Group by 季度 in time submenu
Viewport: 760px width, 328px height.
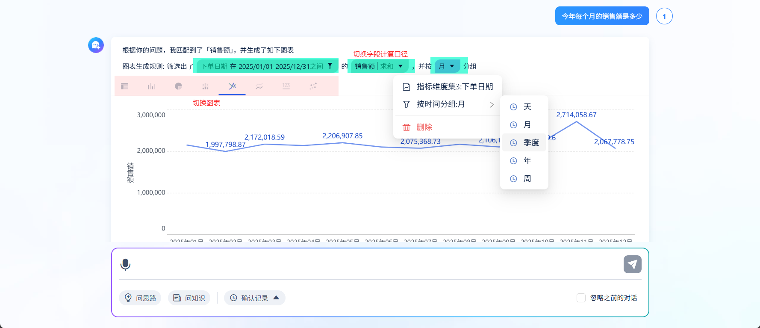click(x=524, y=143)
